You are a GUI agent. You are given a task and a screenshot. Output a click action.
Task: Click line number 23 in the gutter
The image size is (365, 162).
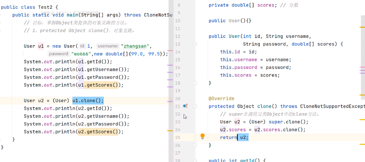pos(178,122)
